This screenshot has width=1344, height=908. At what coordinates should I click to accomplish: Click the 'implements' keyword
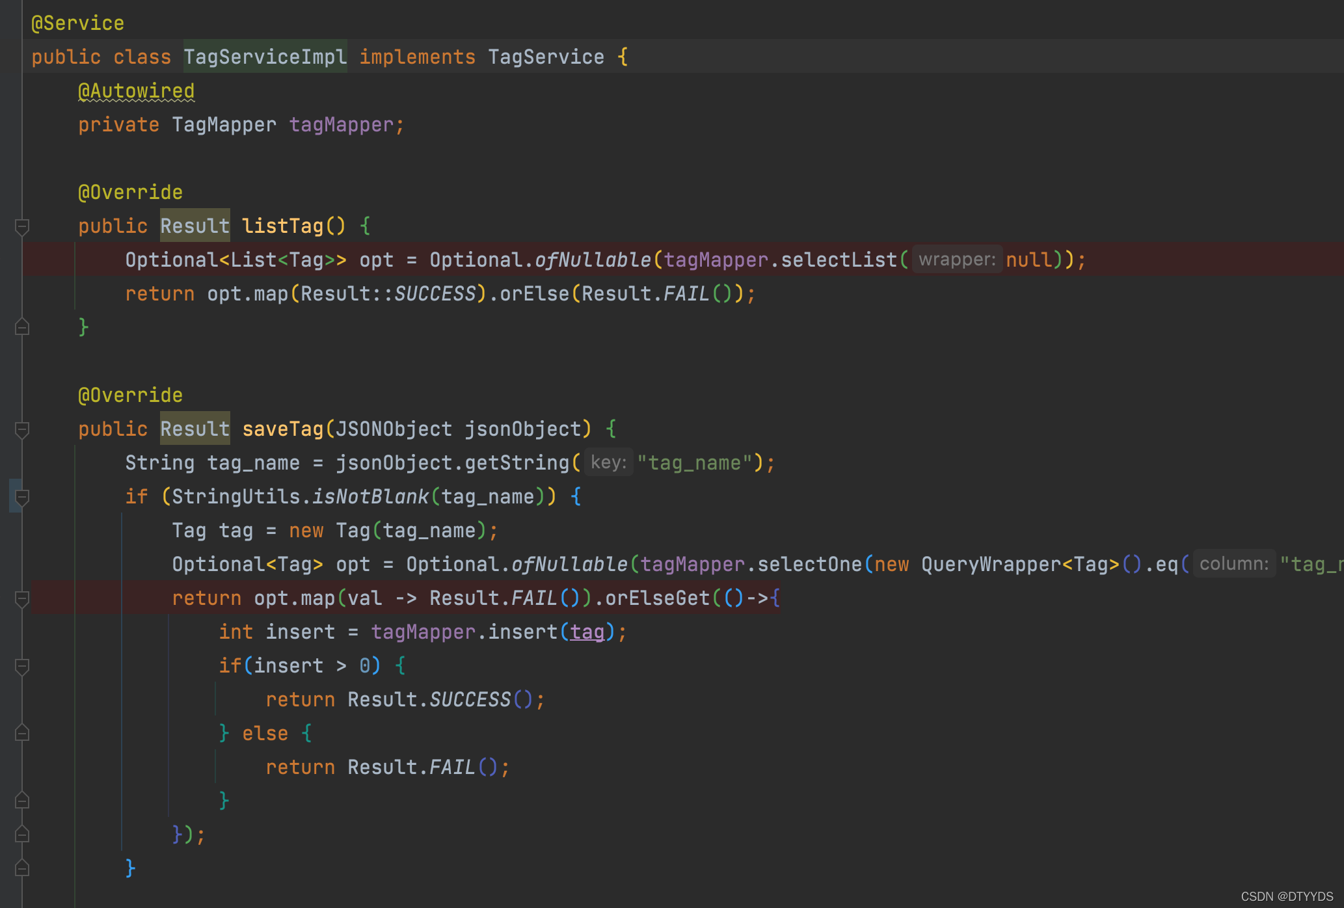[x=417, y=57]
